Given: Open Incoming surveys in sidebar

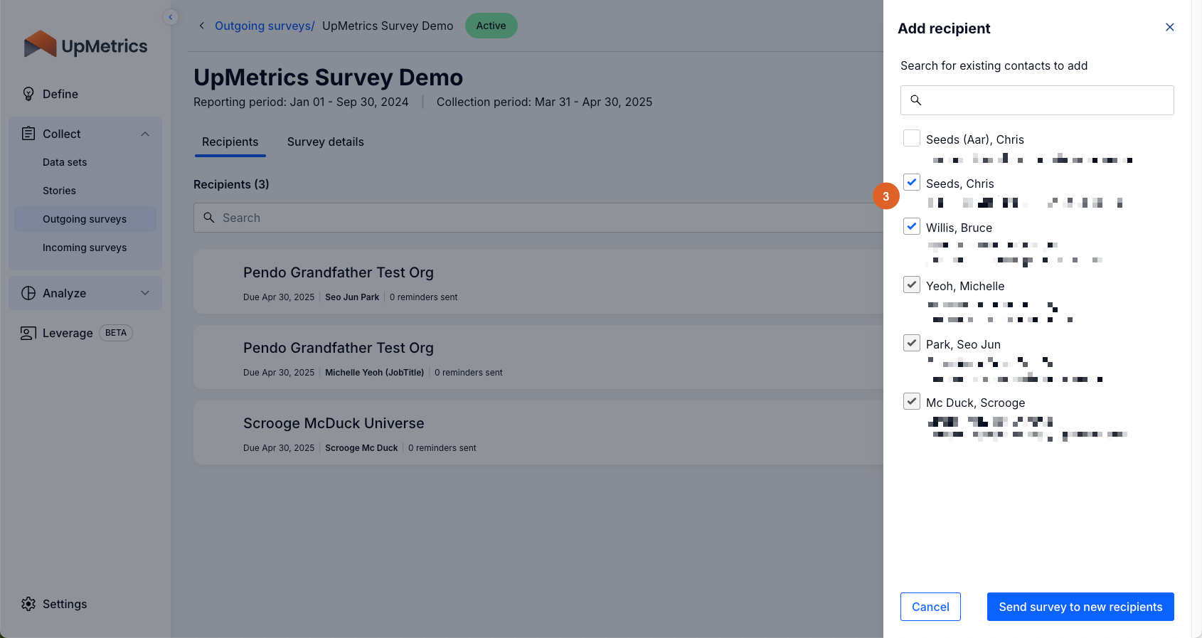Looking at the screenshot, I should (85, 248).
